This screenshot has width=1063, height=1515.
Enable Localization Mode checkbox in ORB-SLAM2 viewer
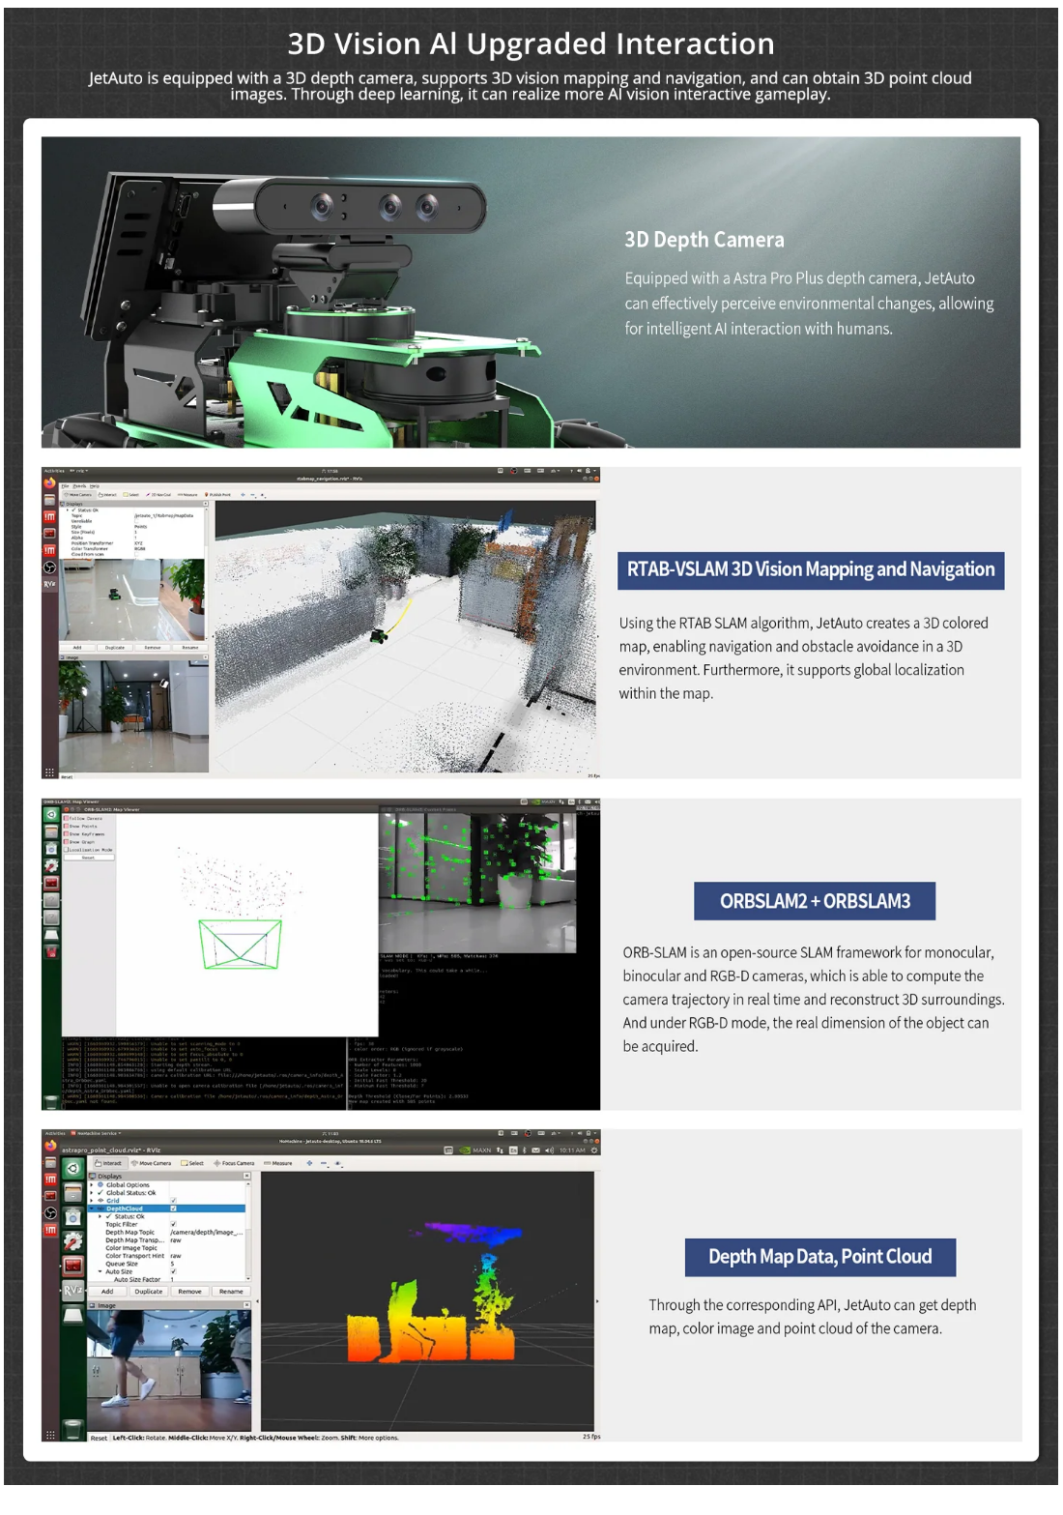coord(66,850)
